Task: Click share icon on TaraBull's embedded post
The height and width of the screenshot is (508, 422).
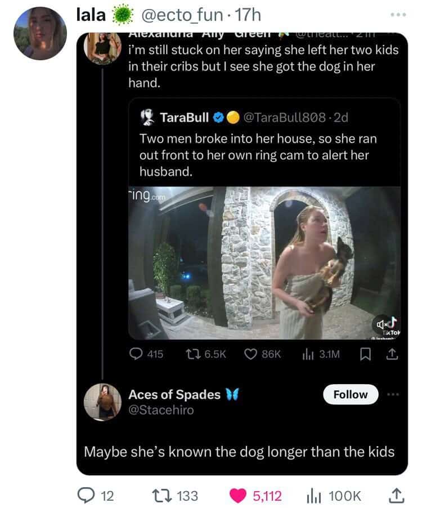Action: pyautogui.click(x=393, y=354)
